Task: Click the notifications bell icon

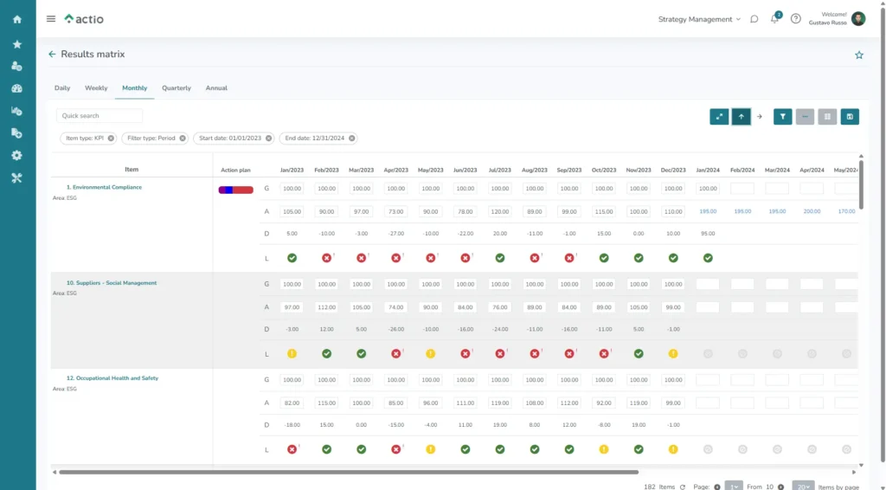Action: [775, 19]
